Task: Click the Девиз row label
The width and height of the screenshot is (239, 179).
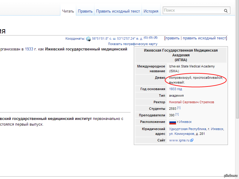Action: 160,78
